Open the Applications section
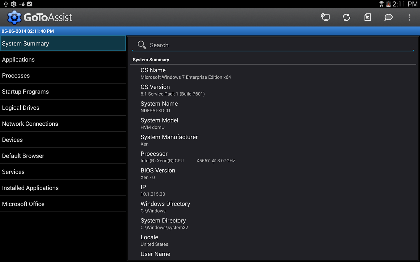Screen dimensions: 420x262 coord(63,59)
